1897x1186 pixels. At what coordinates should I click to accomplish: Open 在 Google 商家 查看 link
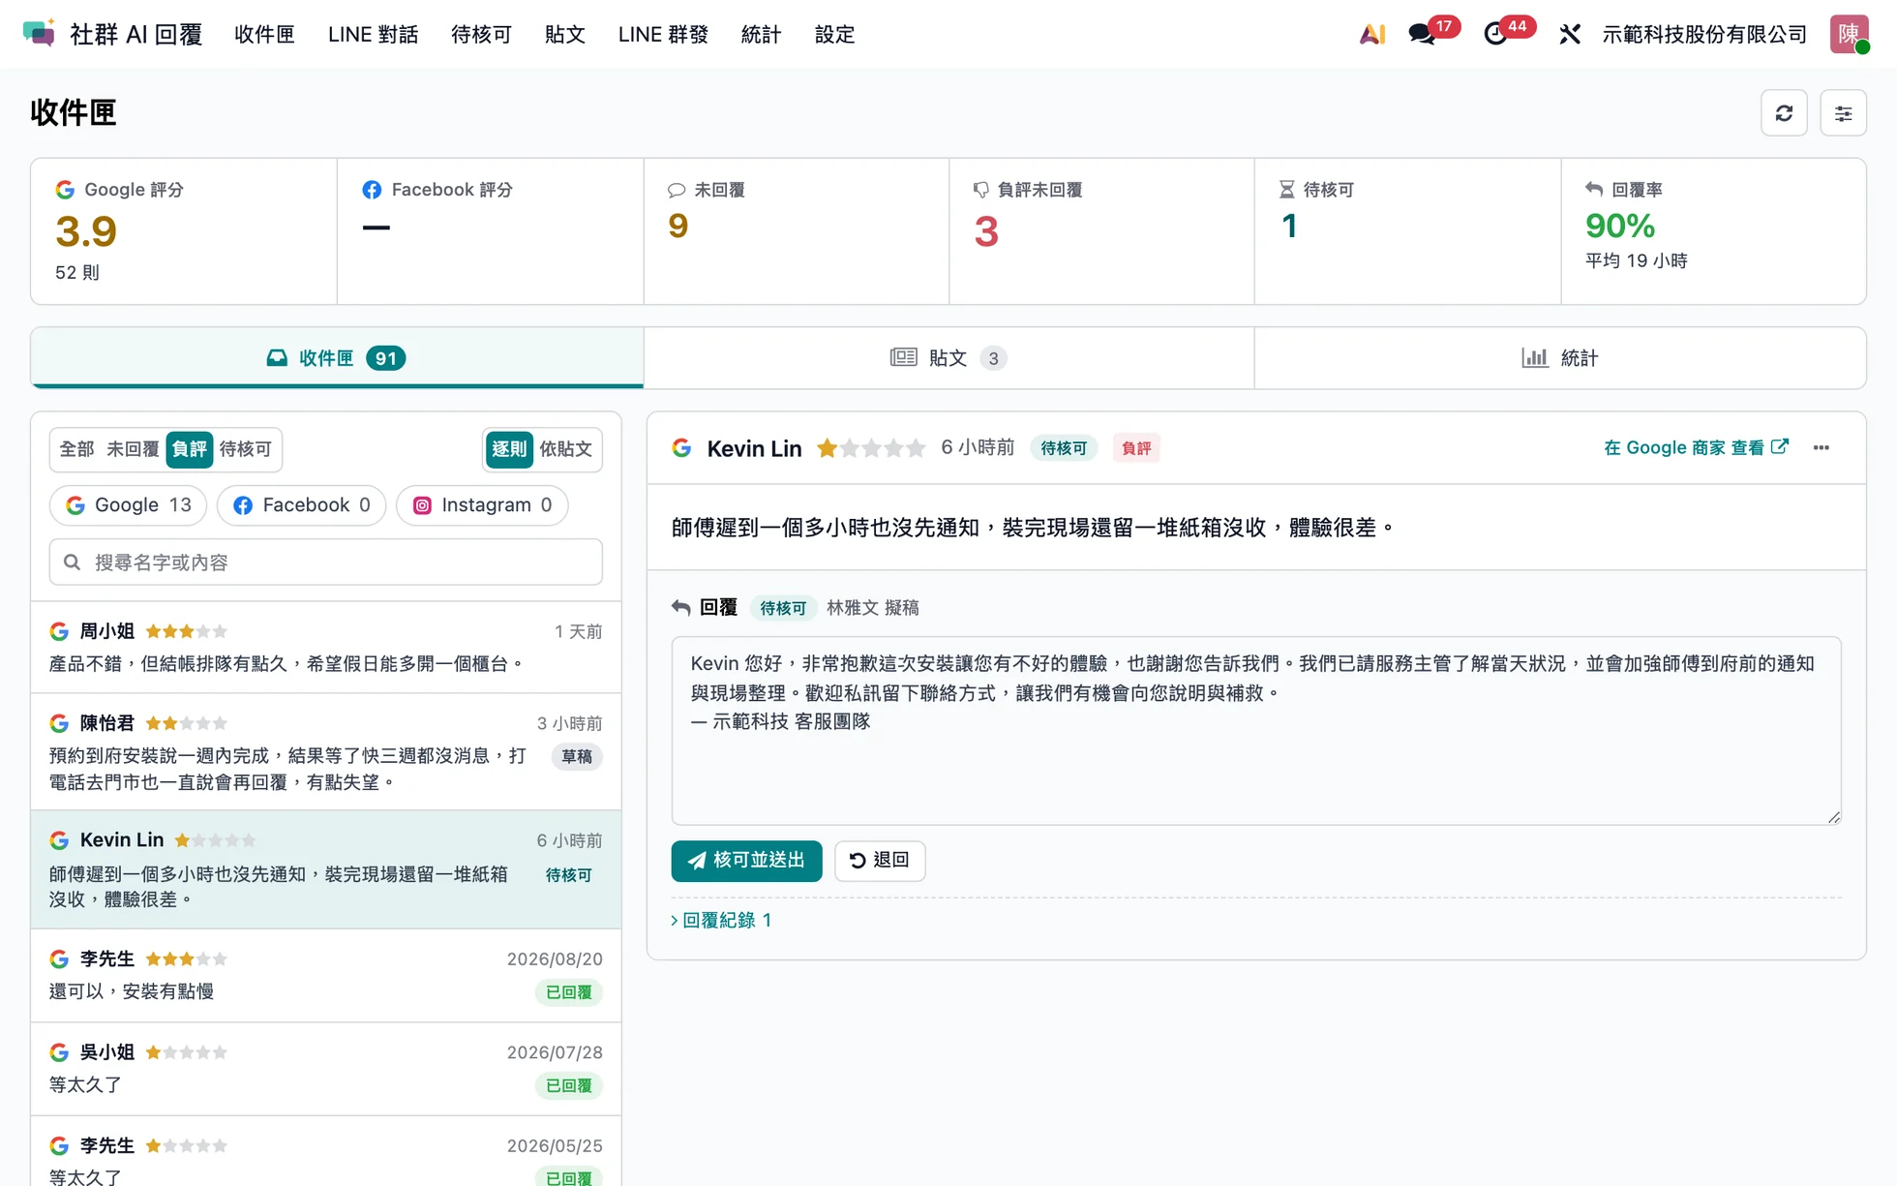tap(1696, 447)
